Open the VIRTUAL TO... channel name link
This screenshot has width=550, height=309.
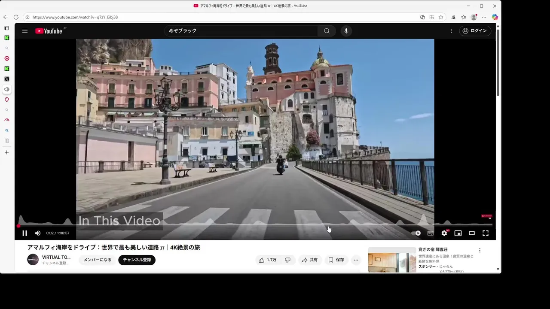click(x=56, y=257)
